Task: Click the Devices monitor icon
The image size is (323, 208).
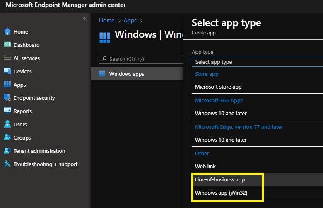Action: click(7, 71)
